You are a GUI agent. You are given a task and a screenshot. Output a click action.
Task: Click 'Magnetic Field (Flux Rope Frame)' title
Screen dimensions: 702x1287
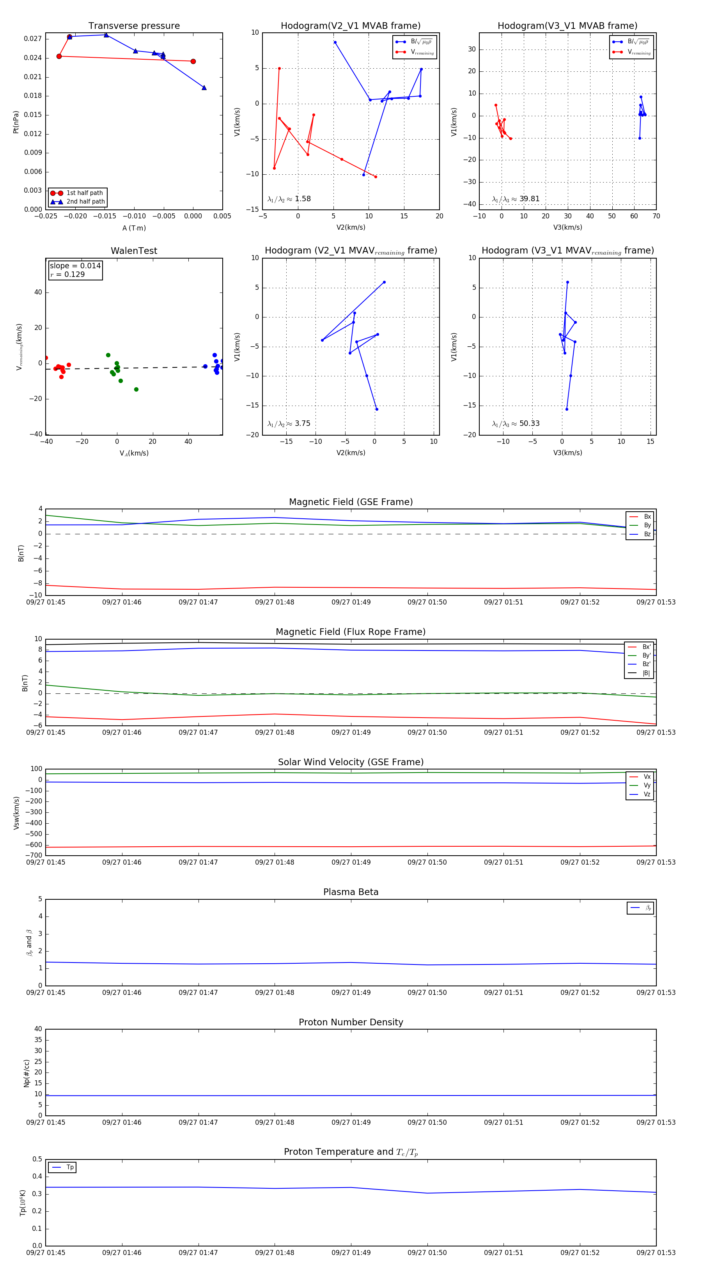click(x=351, y=632)
